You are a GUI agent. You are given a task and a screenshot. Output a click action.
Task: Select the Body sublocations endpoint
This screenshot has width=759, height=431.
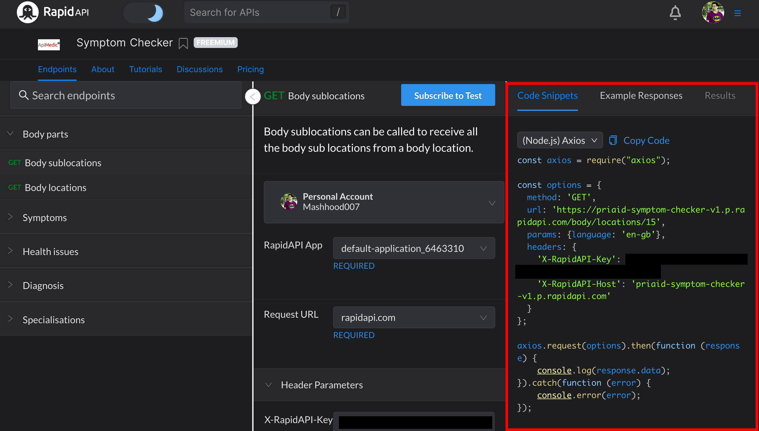(126, 163)
